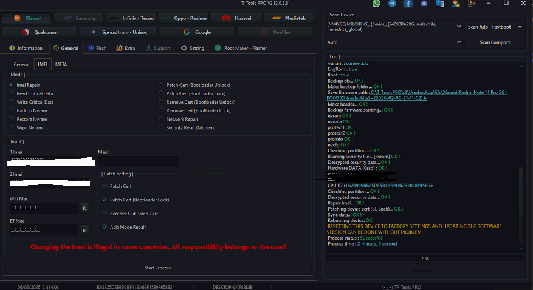Image resolution: width=533 pixels, height=290 pixels.
Task: Open the WhatsApp icon in title bar
Action: (x=376, y=4)
